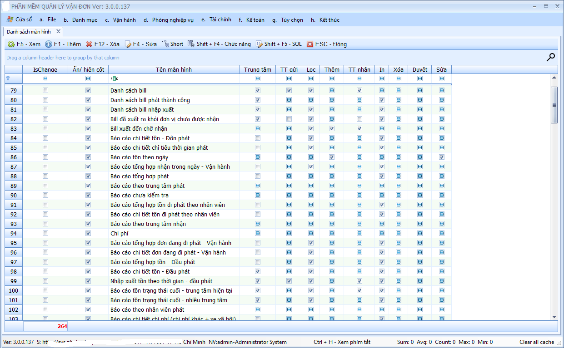Click the vertical scrollbar thumb
The image size is (564, 348).
click(554, 105)
